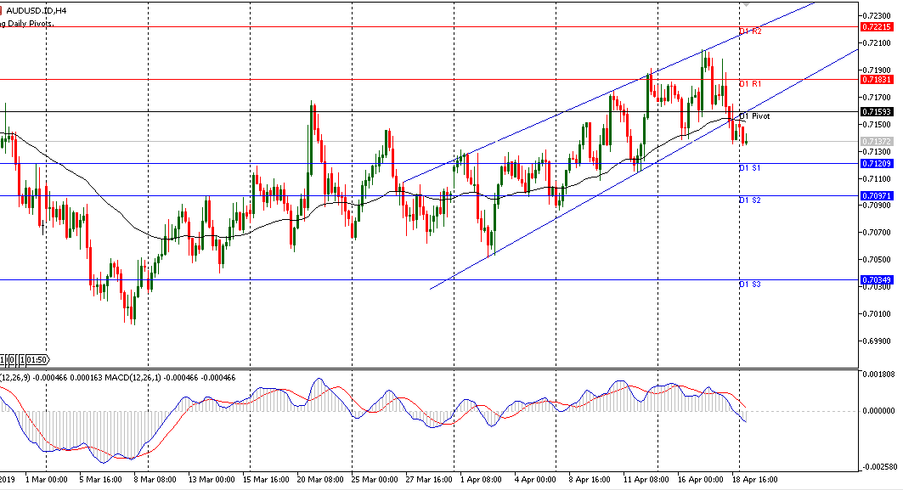Click the 27 Mar 16:00 date label
The width and height of the screenshot is (903, 490).
point(428,479)
